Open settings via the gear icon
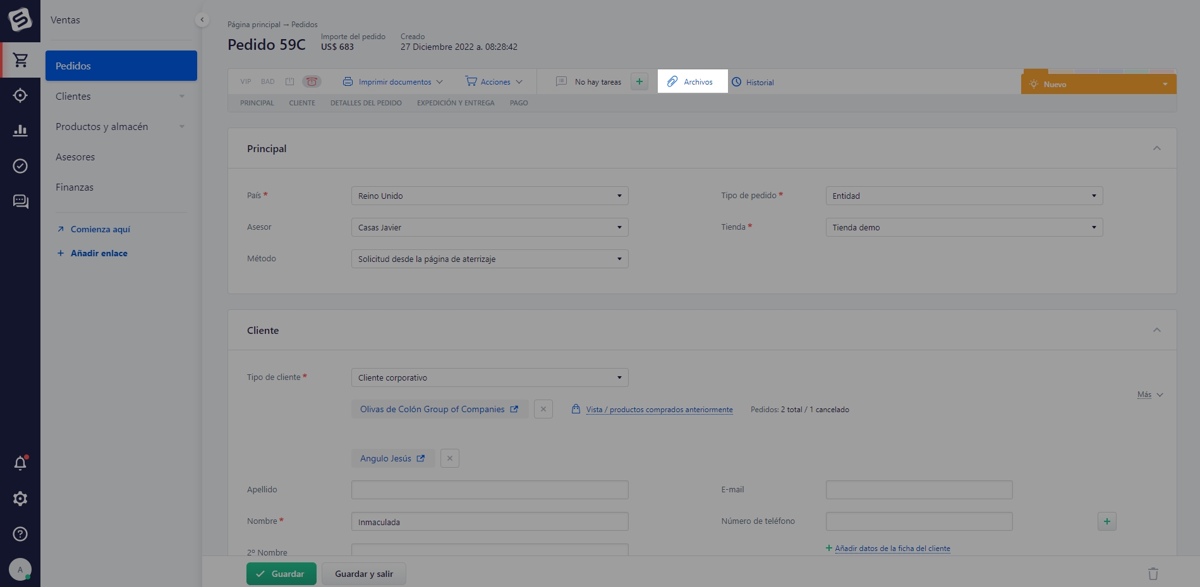The image size is (1200, 587). [x=20, y=499]
